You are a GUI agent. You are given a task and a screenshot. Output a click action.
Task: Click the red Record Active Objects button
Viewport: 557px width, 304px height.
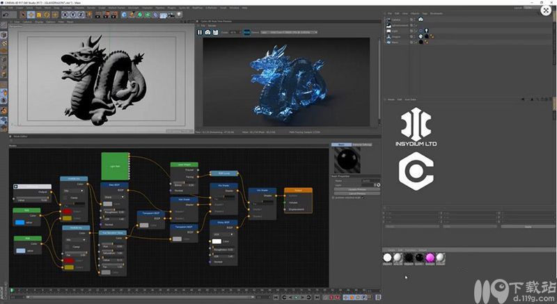[331, 297]
